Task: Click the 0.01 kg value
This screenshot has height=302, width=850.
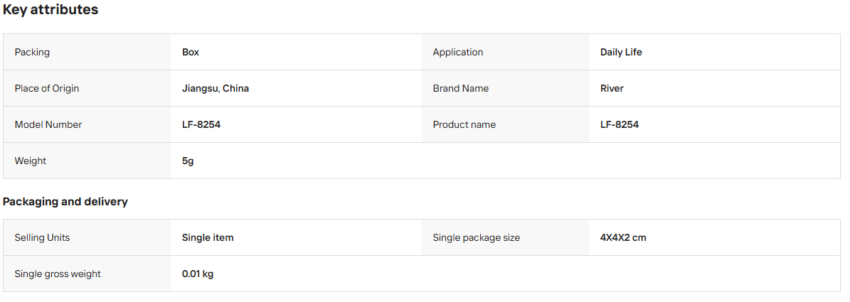Action: [x=198, y=274]
